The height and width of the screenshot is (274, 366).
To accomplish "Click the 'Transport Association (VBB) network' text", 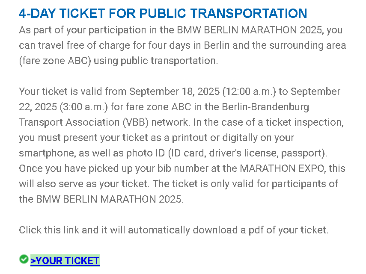I will point(104,122).
